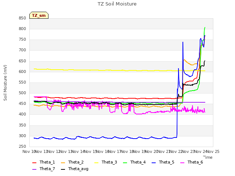Click the red Theta_1 legend color marker

[34, 163]
